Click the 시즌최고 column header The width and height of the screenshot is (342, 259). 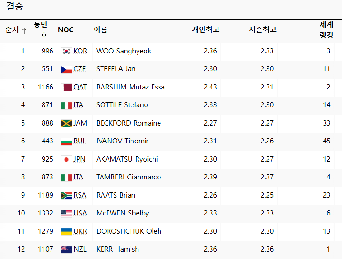coord(262,30)
